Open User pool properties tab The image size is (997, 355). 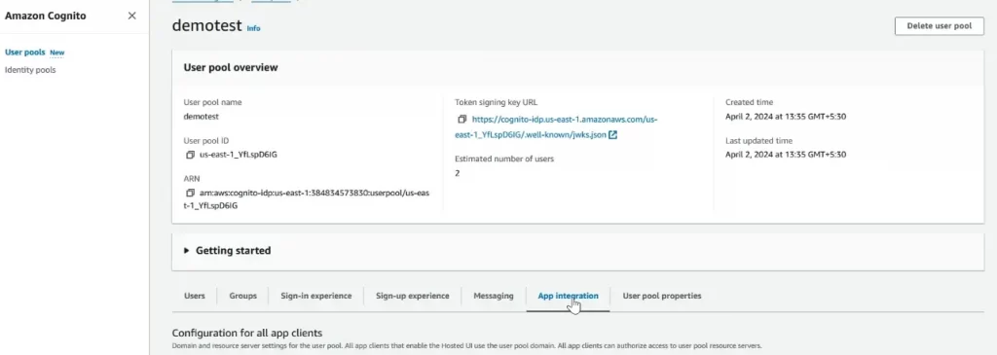[662, 296]
